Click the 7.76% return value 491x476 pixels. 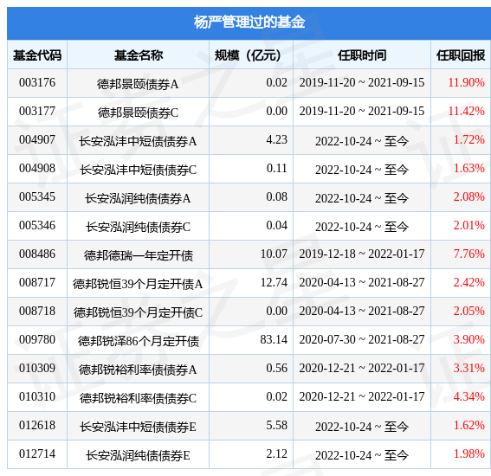pos(469,254)
